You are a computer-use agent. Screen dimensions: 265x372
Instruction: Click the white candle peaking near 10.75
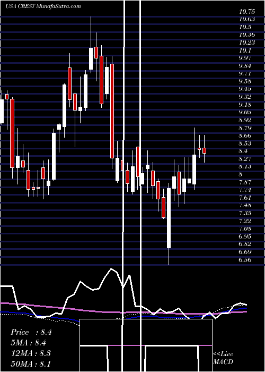coord(91,58)
